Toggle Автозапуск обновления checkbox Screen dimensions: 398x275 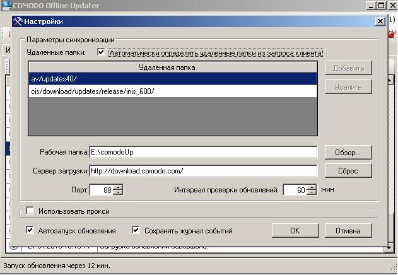(30, 230)
